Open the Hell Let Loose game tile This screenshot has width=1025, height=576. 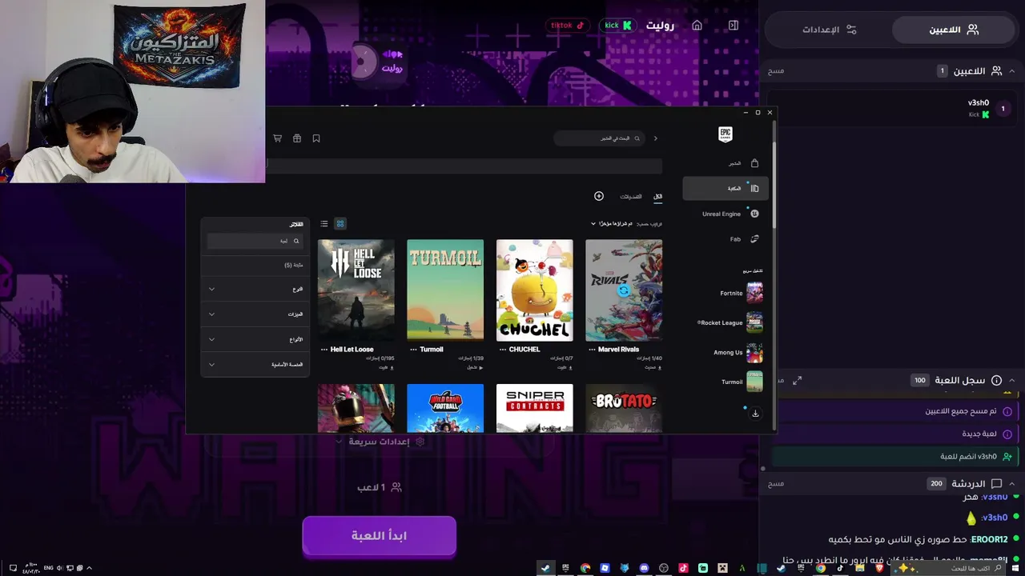coord(356,290)
